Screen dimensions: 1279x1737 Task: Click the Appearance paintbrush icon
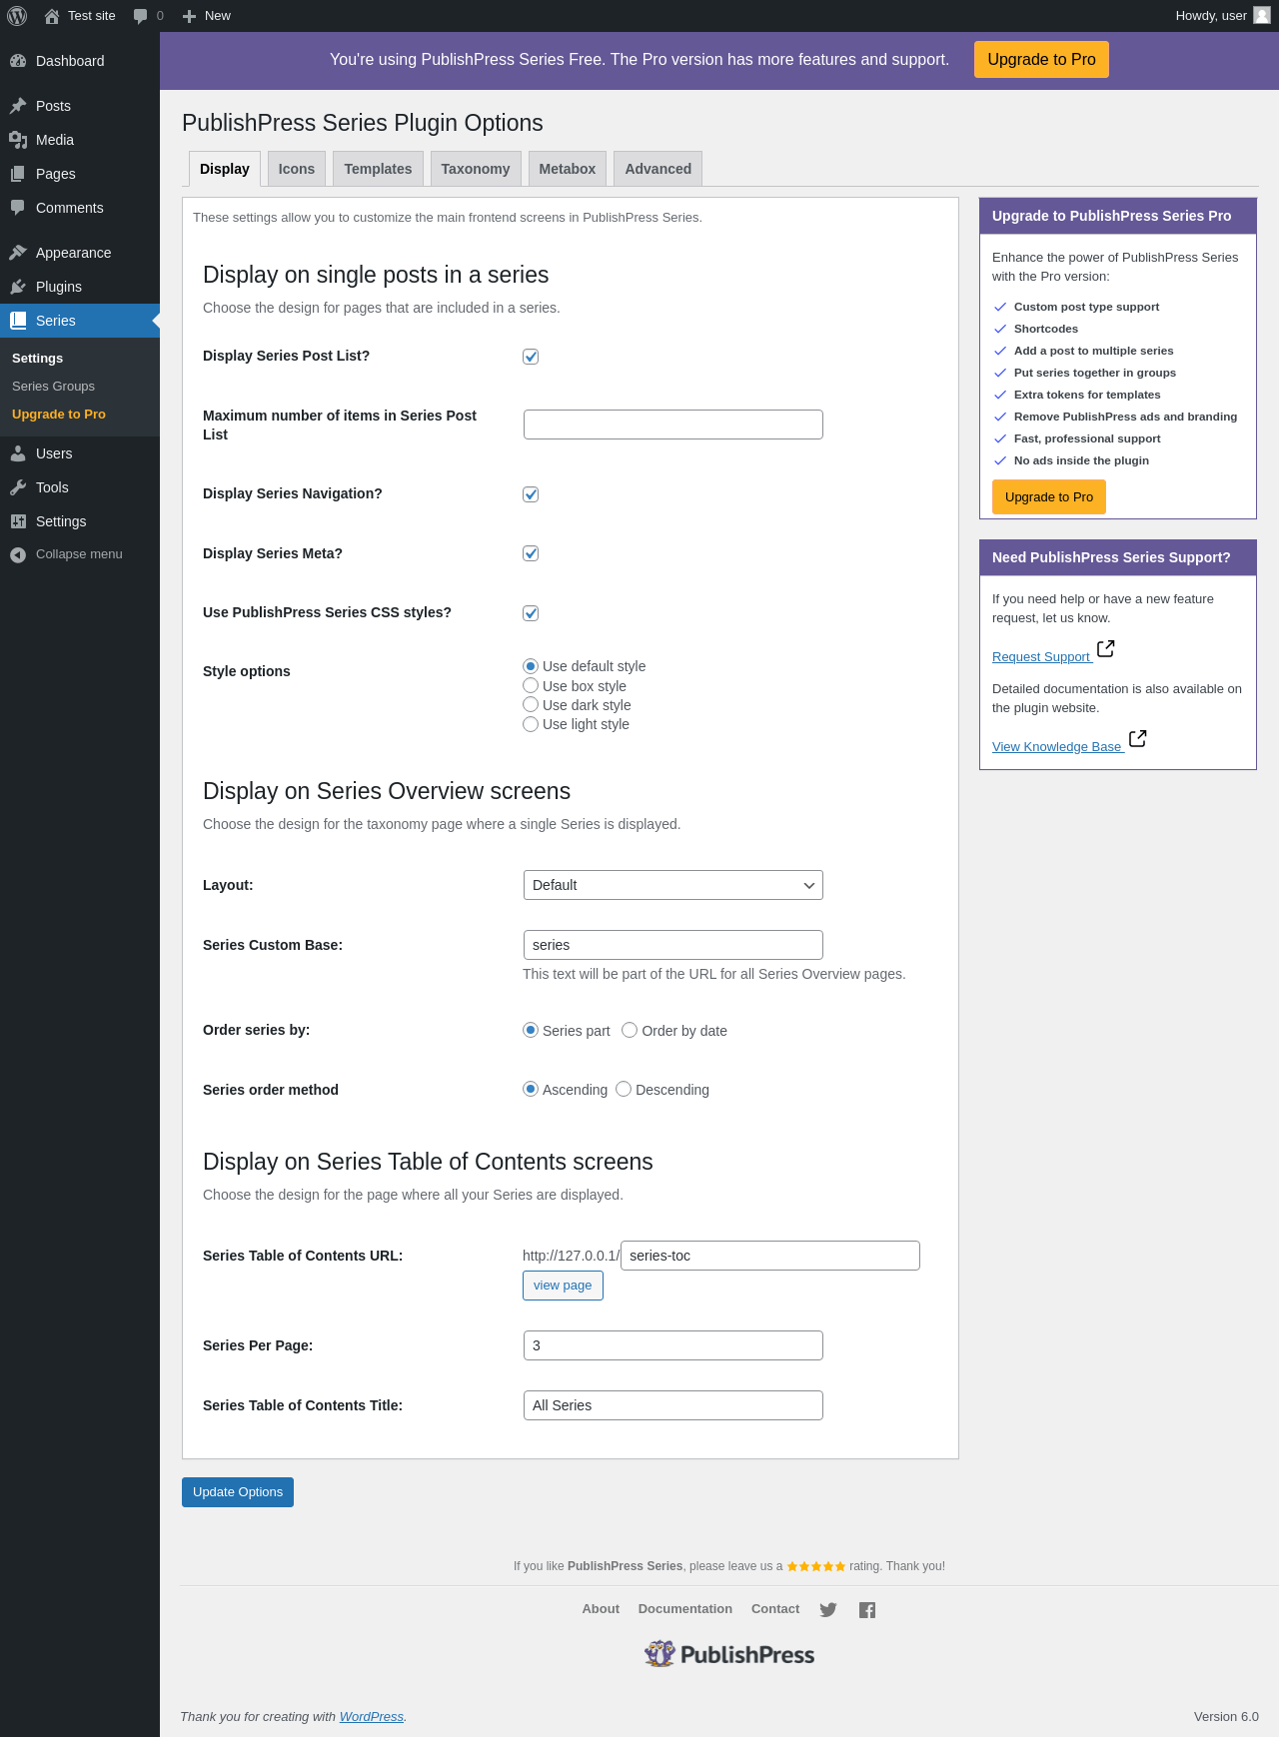(18, 253)
